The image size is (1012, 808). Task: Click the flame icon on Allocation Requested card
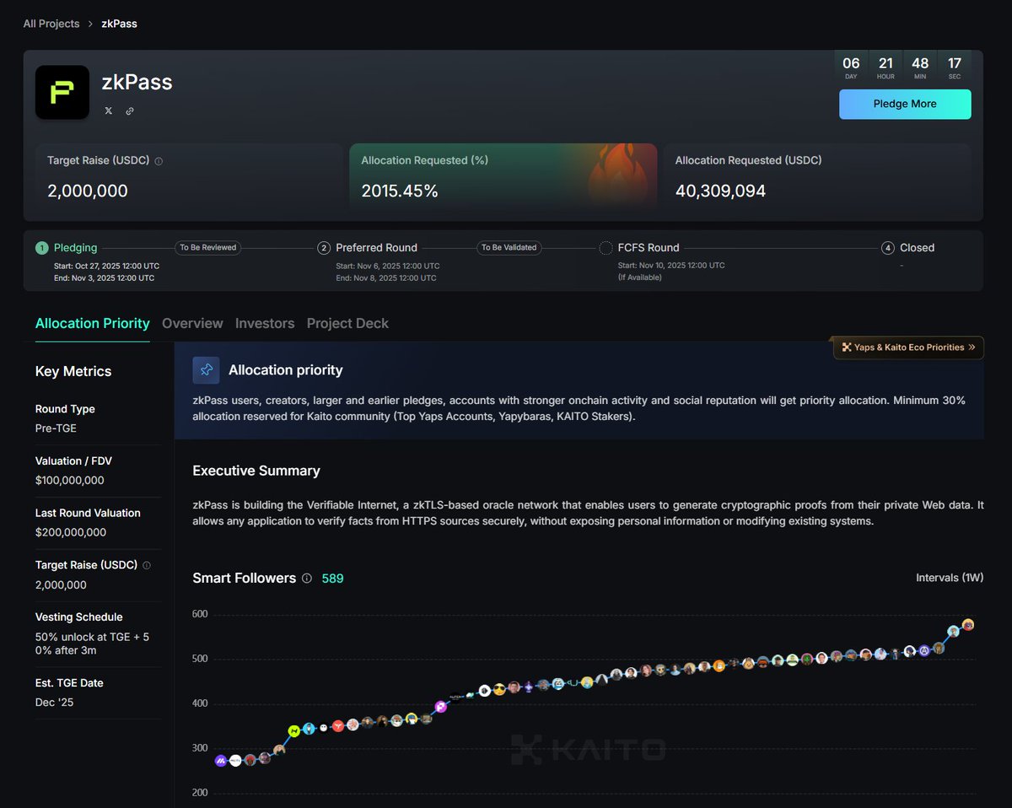click(619, 177)
